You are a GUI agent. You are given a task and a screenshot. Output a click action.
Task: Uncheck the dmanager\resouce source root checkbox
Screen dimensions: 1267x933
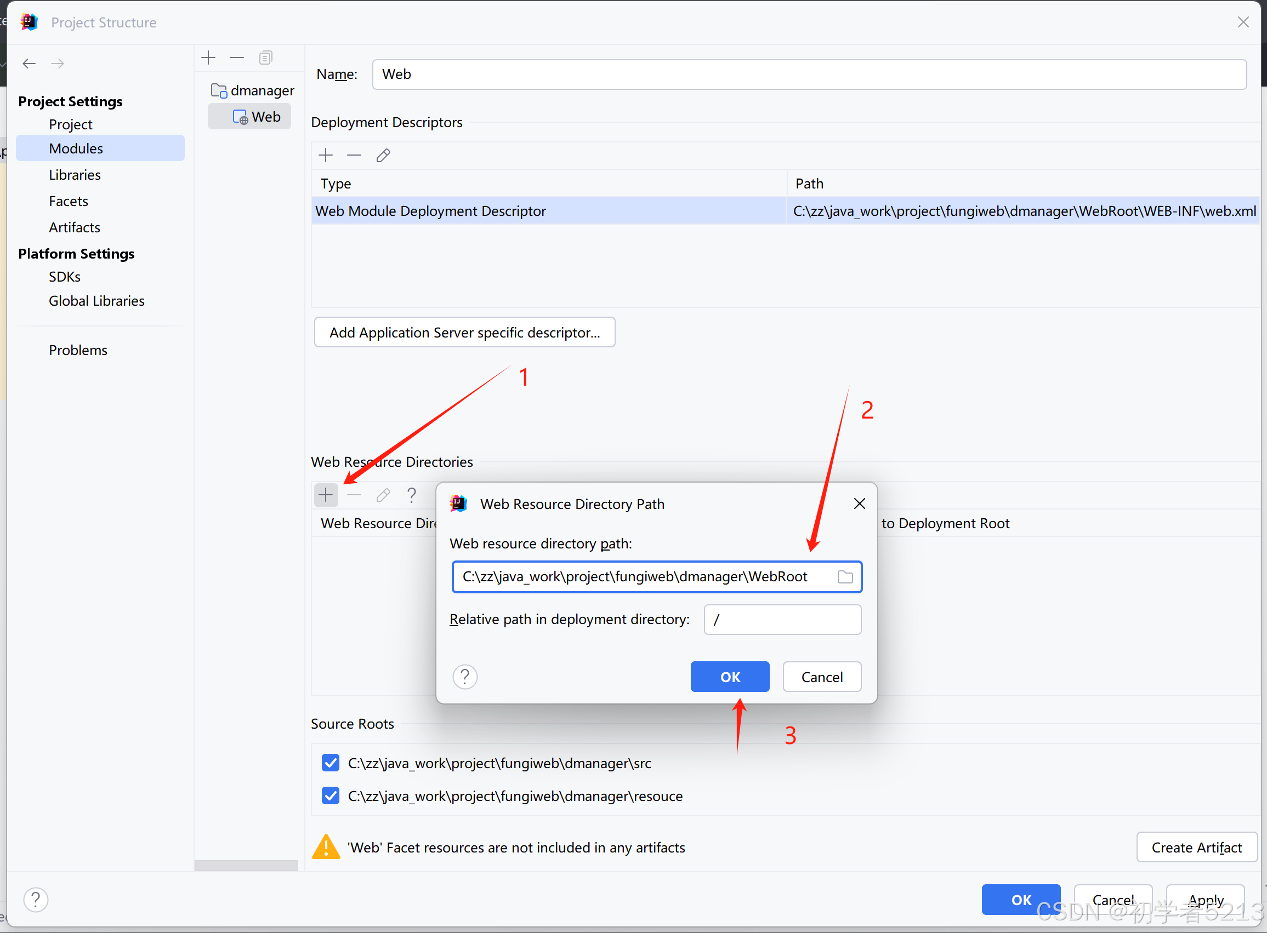click(x=331, y=795)
